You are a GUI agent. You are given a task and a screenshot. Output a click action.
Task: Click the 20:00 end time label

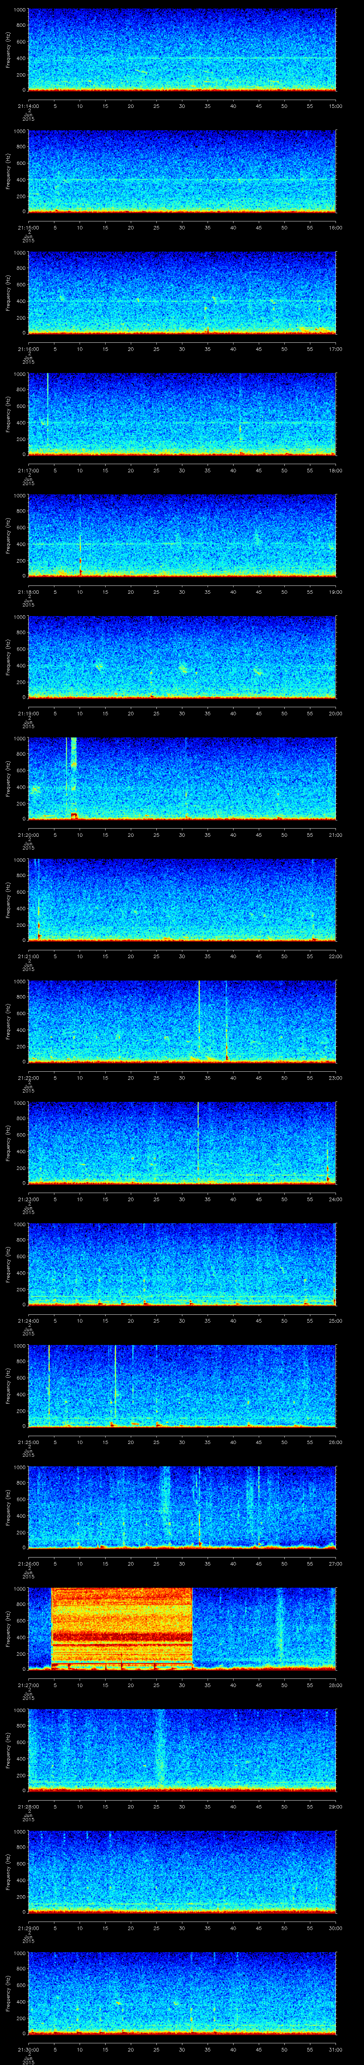point(335,714)
